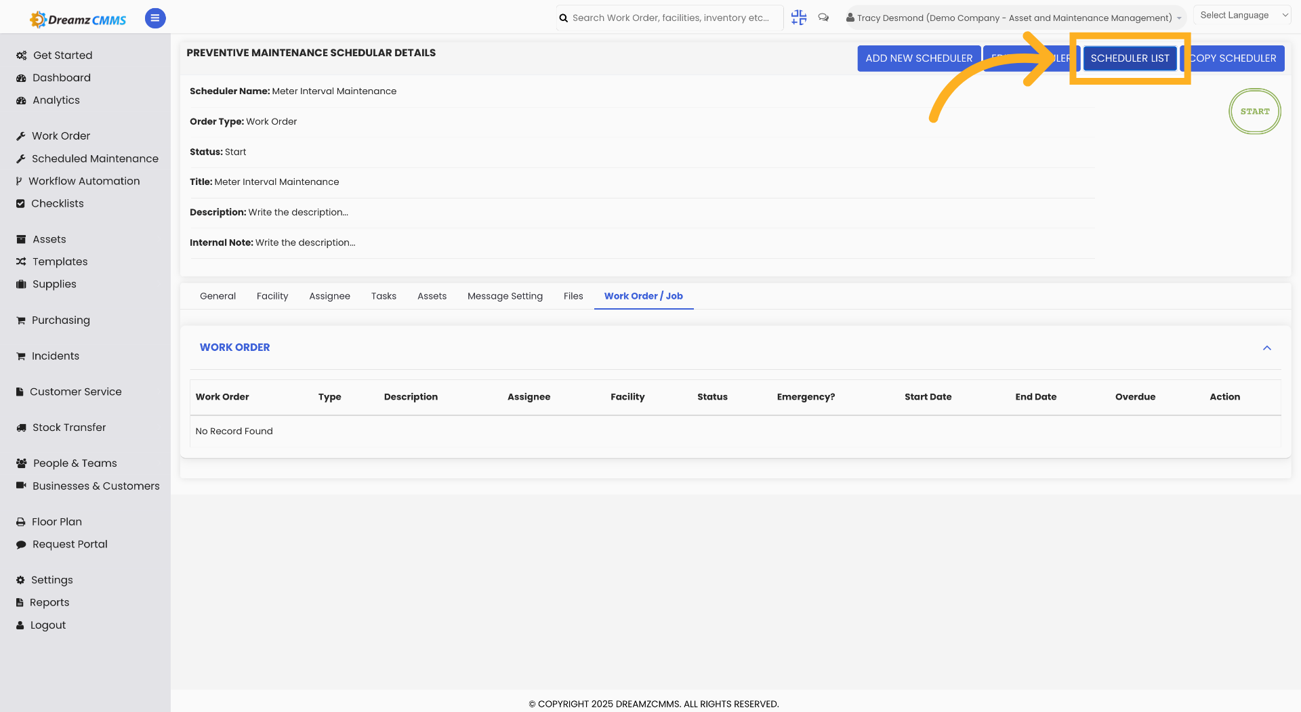The image size is (1301, 712).
Task: Click the Customer Service file icon
Action: 20,392
